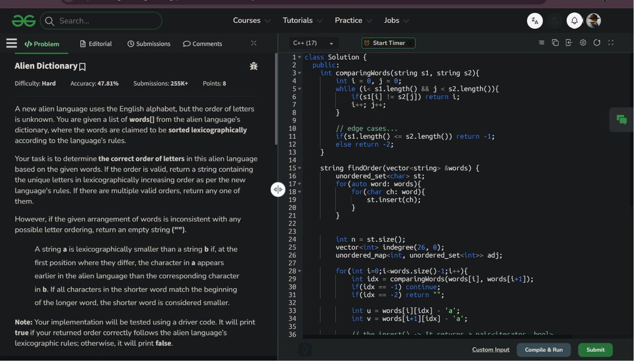
Task: Open editor settings gear icon
Action: (x=583, y=42)
